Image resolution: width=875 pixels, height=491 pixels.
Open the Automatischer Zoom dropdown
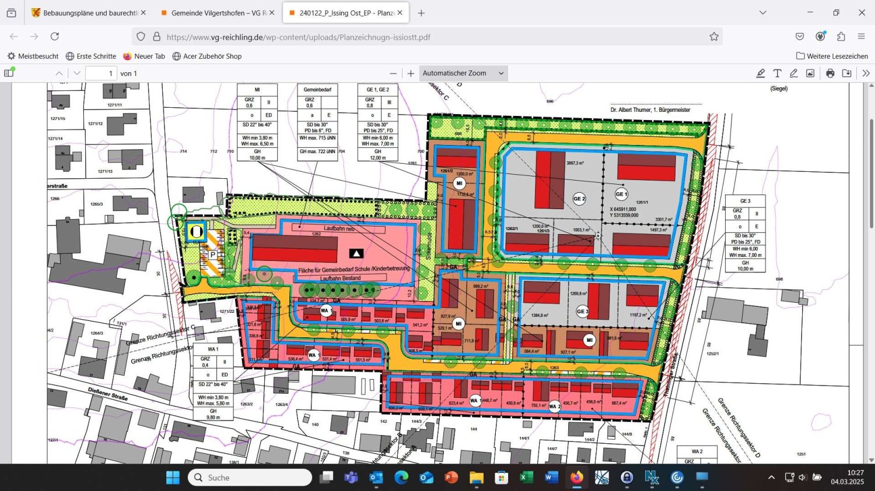coord(463,73)
